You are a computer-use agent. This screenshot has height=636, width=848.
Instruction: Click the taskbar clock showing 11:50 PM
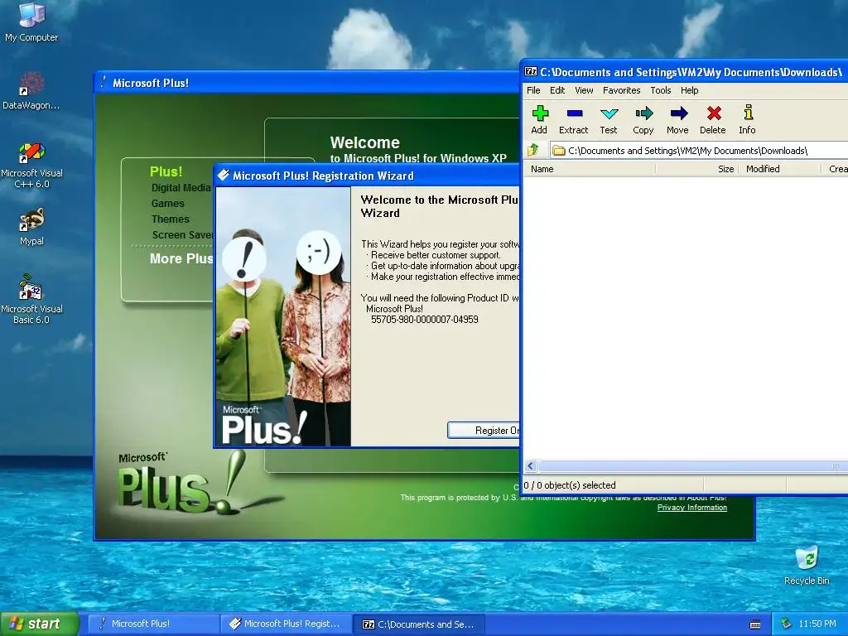tap(817, 624)
